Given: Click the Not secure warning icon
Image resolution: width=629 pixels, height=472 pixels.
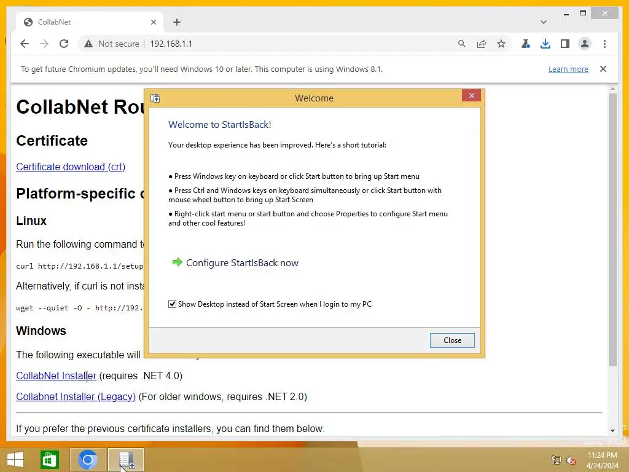Looking at the screenshot, I should click(88, 44).
